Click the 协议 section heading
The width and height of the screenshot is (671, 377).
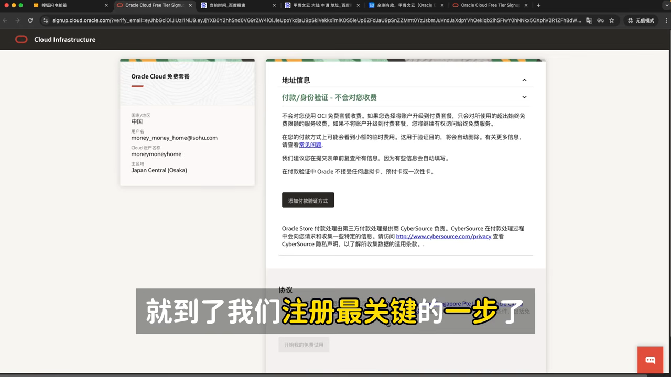click(285, 290)
